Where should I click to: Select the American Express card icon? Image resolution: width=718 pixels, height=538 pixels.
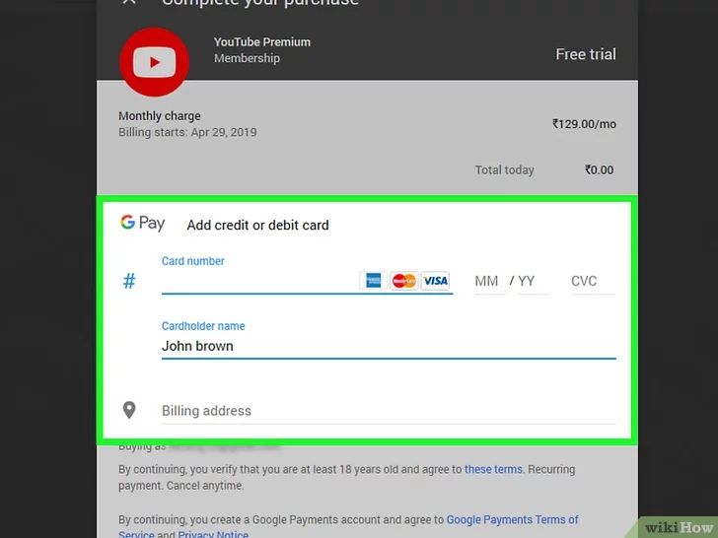374,281
